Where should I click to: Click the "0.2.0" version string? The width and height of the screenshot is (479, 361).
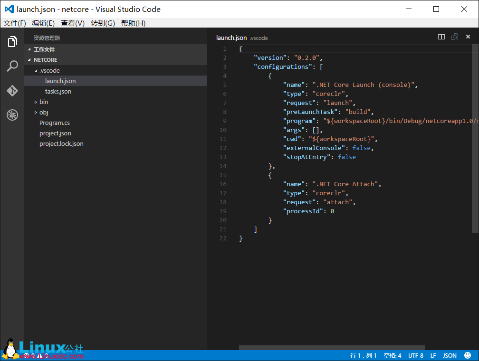[x=307, y=58]
